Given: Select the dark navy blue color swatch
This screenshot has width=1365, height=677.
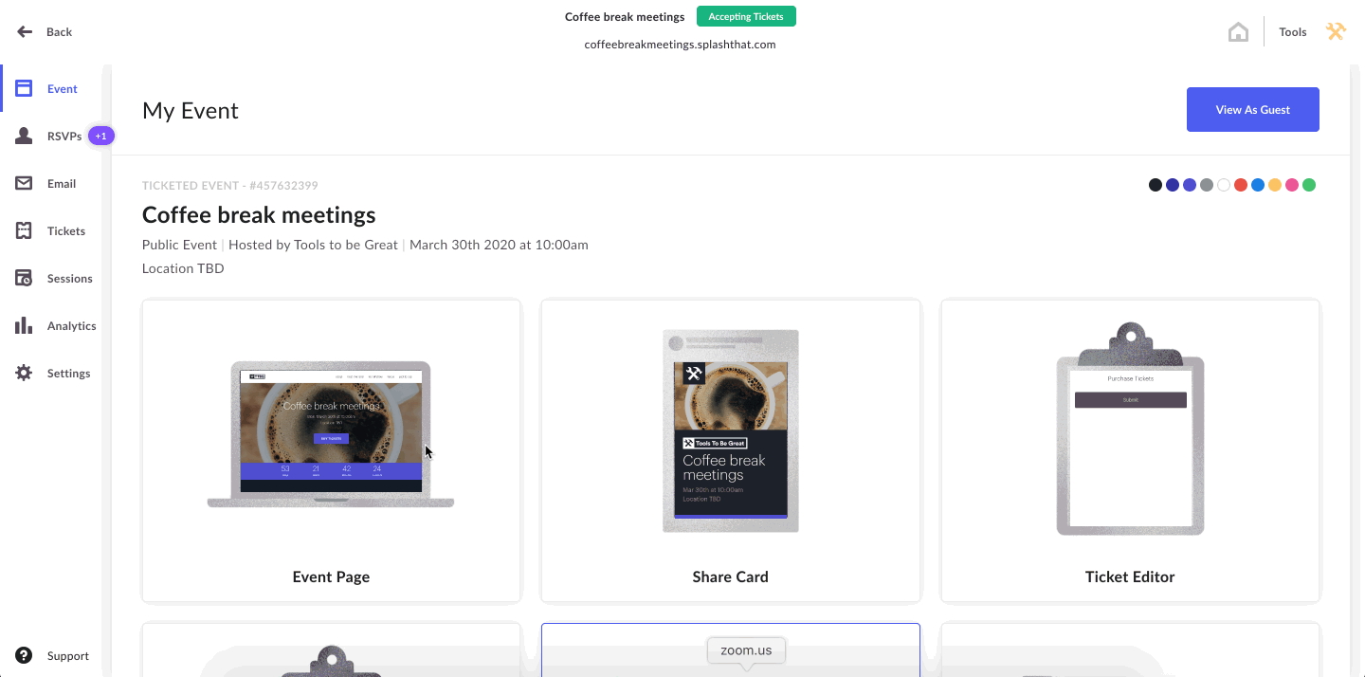Looking at the screenshot, I should coord(1173,185).
